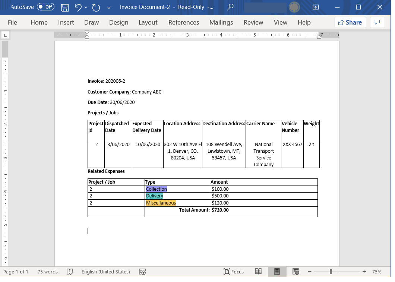Switch to Web Layout view
The image size is (395, 282).
point(296,272)
